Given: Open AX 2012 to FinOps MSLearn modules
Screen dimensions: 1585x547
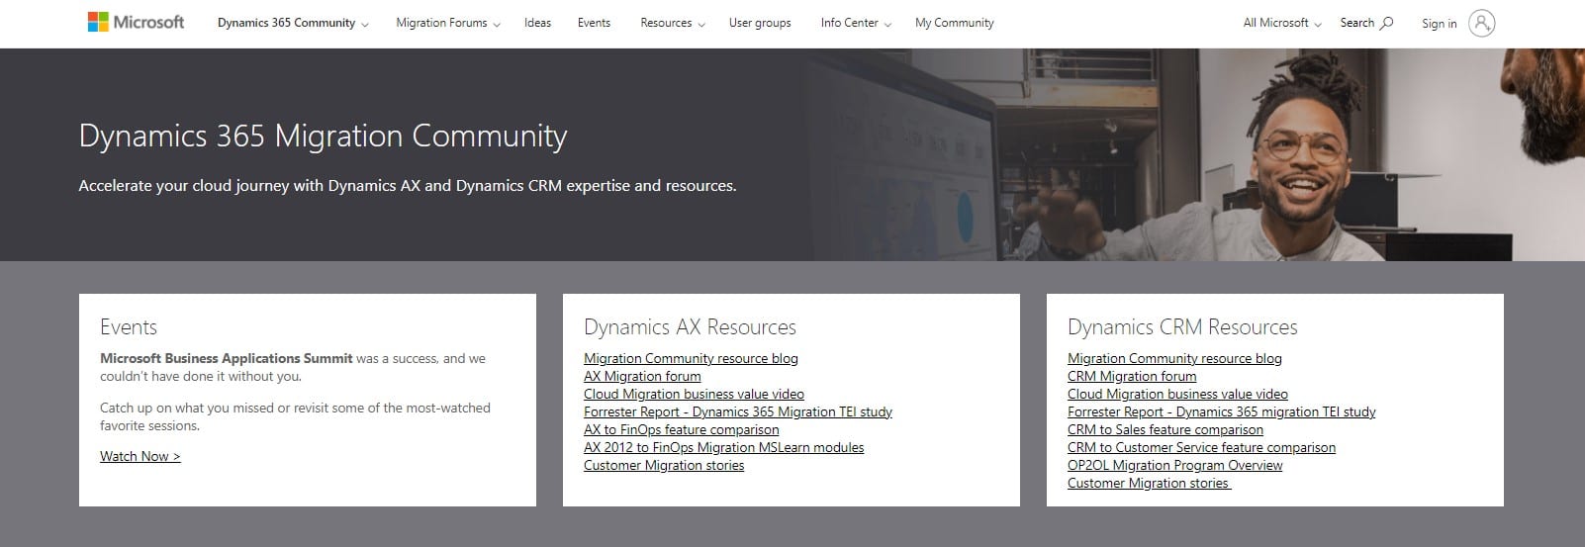Looking at the screenshot, I should point(724,447).
